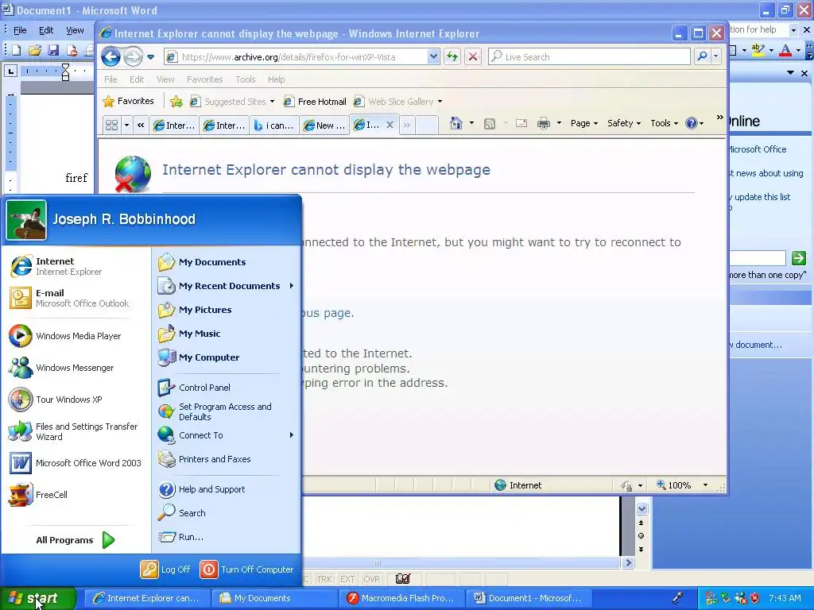
Task: Click the Favorites button with star
Action: point(129,101)
